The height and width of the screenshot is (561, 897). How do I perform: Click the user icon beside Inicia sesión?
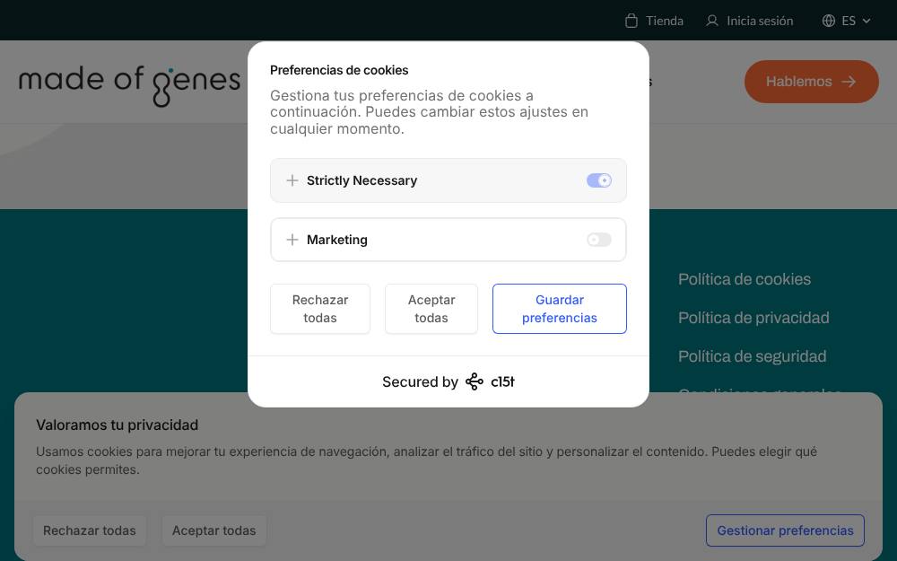[711, 21]
